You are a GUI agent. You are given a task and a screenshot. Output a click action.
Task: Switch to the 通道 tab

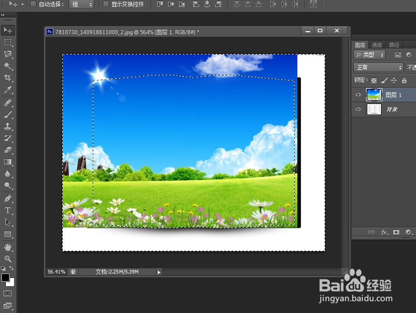(x=377, y=45)
